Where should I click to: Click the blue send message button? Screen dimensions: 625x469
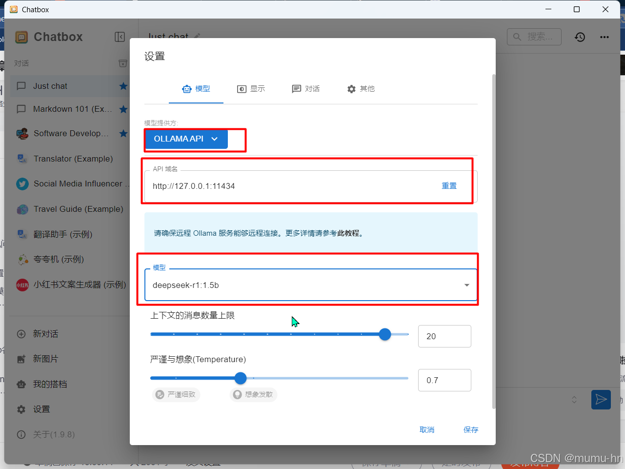point(601,400)
